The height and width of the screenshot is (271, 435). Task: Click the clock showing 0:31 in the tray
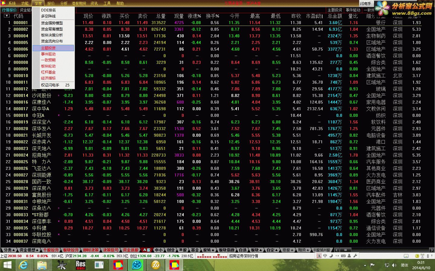point(421,263)
